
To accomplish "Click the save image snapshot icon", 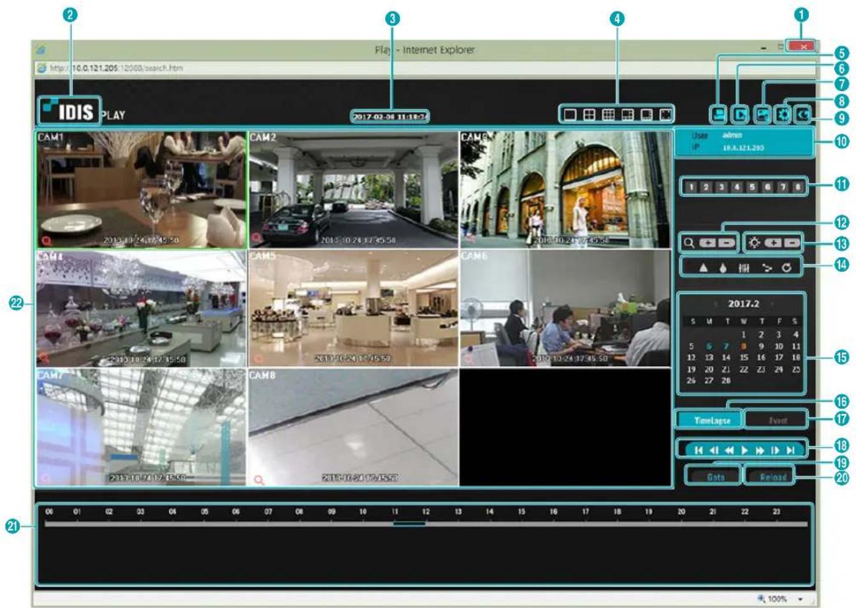I will click(x=762, y=115).
